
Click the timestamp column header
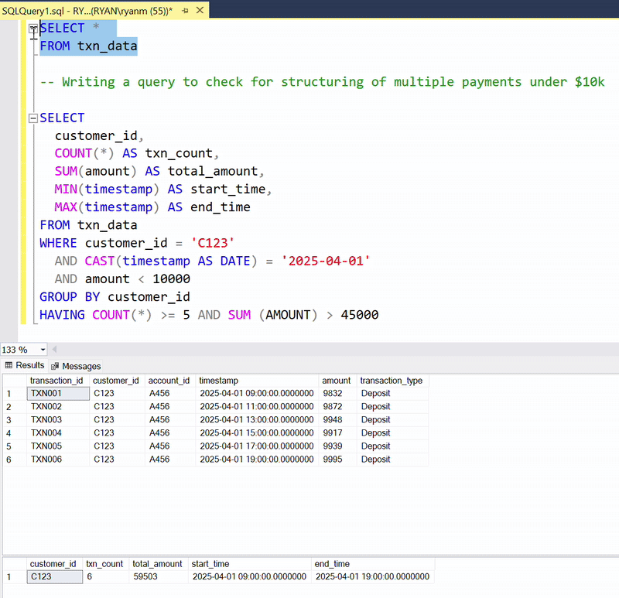click(x=218, y=380)
